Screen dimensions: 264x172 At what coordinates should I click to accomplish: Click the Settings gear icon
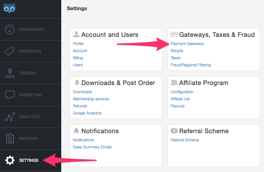(10, 160)
